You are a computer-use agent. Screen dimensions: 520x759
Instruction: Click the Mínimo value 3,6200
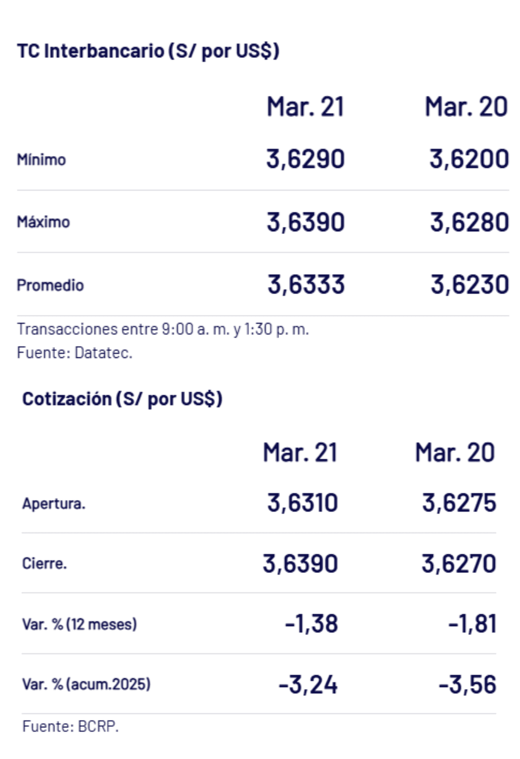pos(469,159)
